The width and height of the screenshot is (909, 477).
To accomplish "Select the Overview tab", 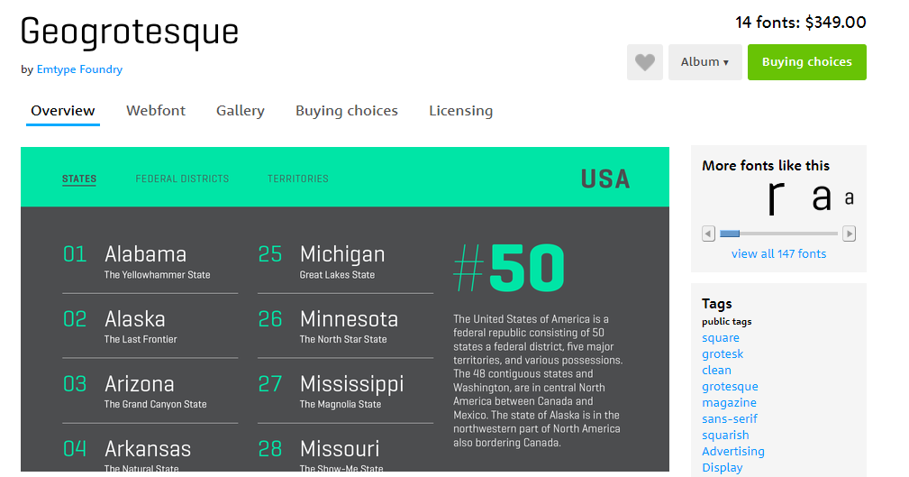I will (x=62, y=111).
